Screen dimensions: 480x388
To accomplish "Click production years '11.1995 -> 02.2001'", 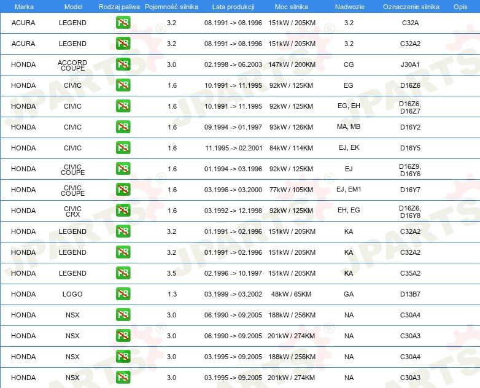I will click(234, 148).
